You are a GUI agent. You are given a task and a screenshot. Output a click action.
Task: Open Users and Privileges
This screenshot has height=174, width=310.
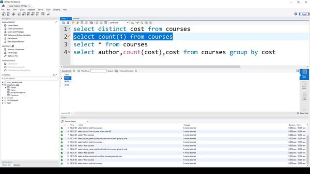[x=15, y=32]
